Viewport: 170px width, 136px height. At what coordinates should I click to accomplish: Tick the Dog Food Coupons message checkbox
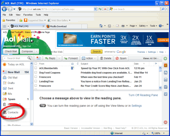point(36,72)
